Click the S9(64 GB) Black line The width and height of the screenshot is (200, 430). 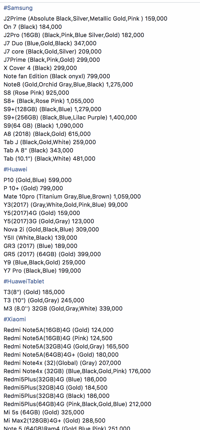pos(43,126)
